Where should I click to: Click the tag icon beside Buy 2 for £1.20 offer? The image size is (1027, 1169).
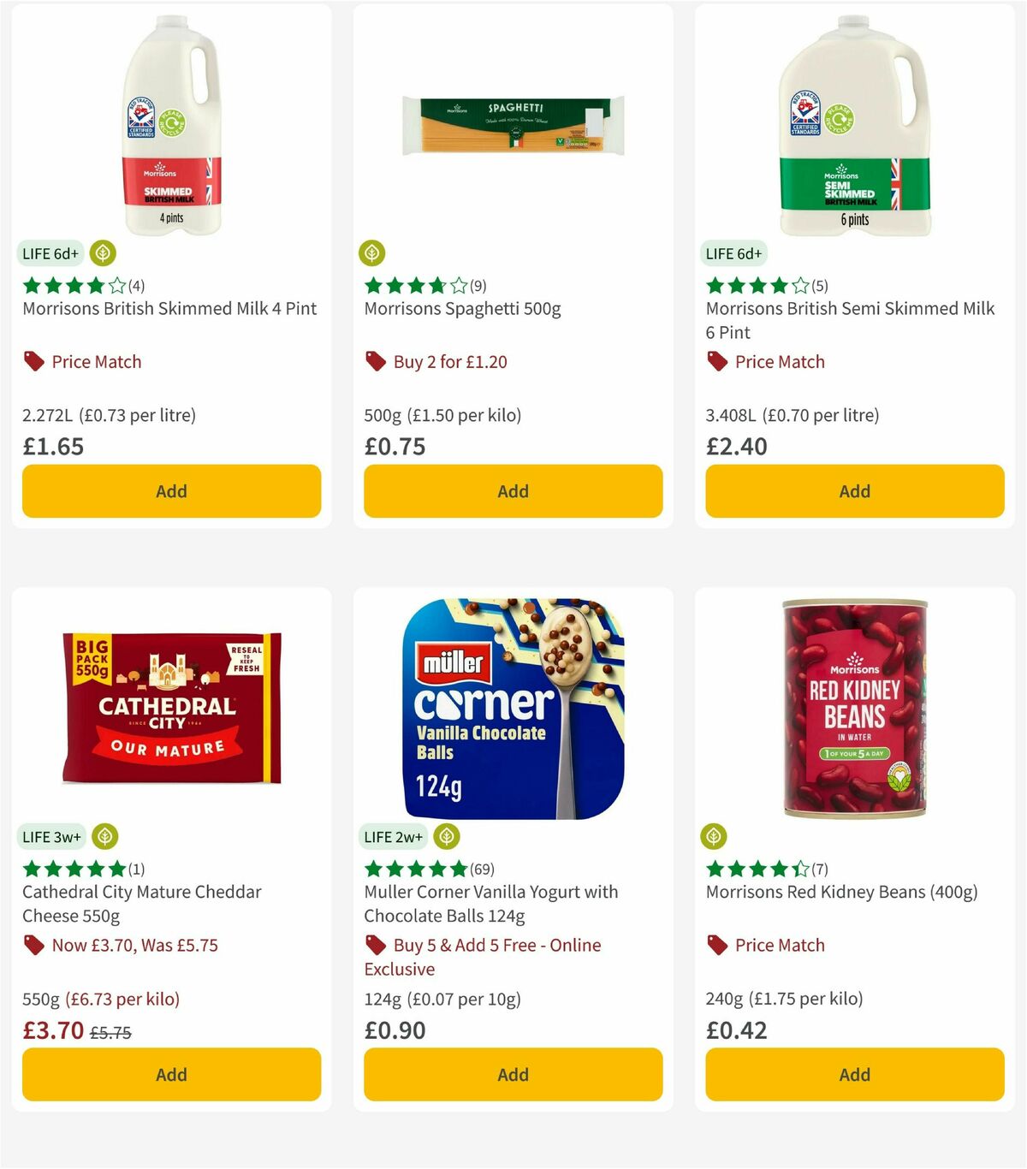click(x=375, y=361)
